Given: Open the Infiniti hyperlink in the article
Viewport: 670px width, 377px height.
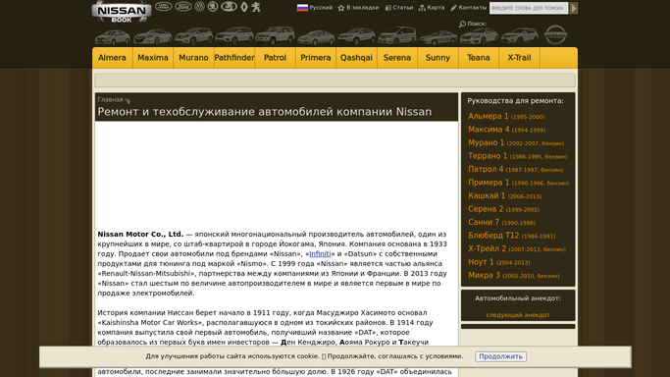Looking at the screenshot, I should [320, 254].
